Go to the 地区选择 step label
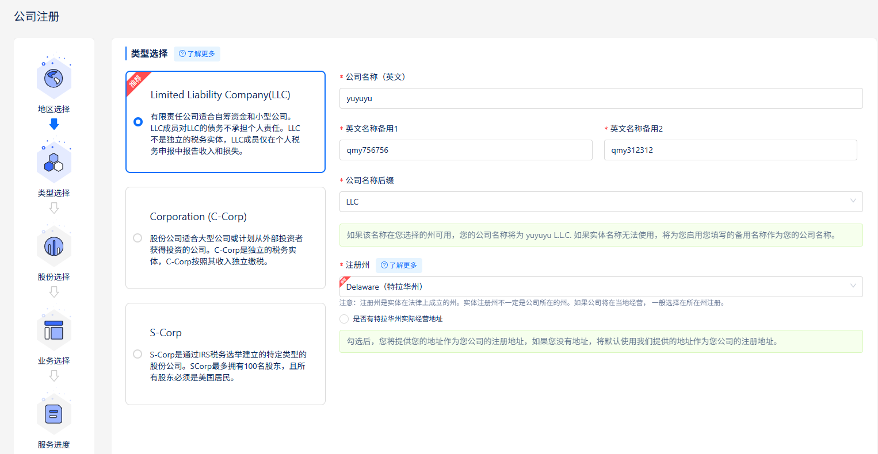Viewport: 878px width, 454px height. [x=54, y=109]
